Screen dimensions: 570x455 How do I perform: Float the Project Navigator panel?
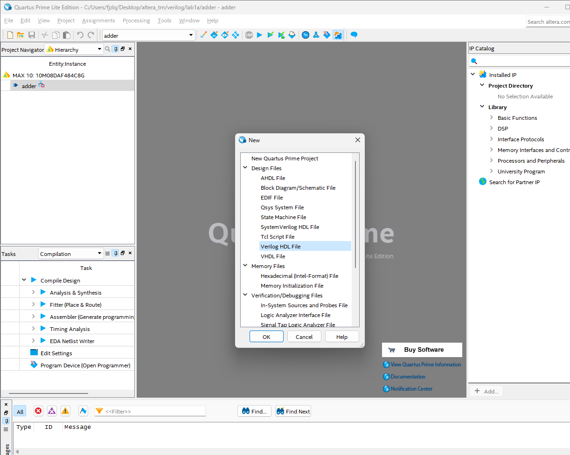pos(123,48)
